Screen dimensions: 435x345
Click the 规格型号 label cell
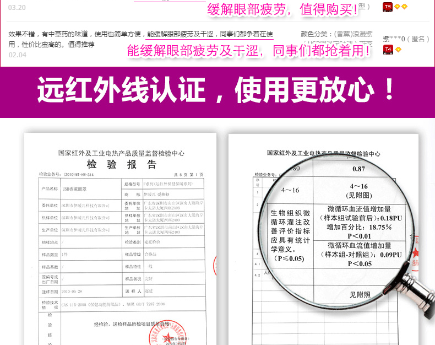pos(132,184)
